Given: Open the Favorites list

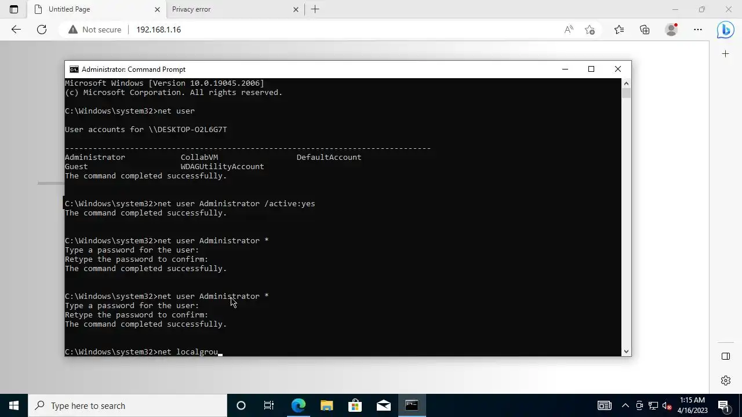Looking at the screenshot, I should click(x=619, y=30).
